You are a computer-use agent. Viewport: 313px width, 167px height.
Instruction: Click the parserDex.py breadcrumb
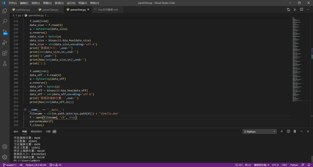point(34,15)
